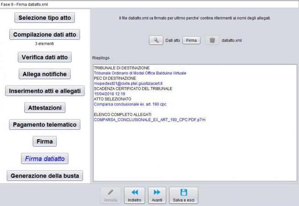
Task: Open Inserimento atti e allegati step
Action: (x=44, y=91)
